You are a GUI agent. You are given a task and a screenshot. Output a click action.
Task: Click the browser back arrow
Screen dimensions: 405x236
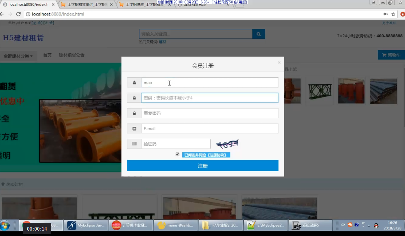pos(2,14)
